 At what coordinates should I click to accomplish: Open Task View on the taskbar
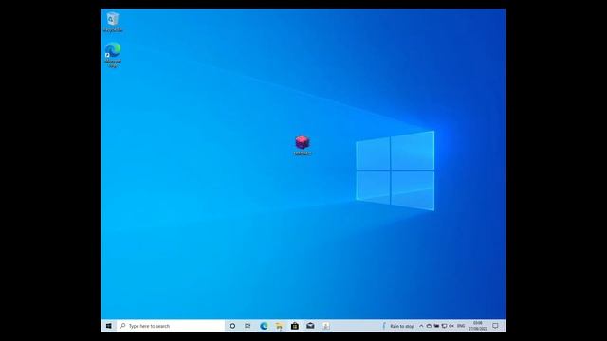pyautogui.click(x=248, y=326)
